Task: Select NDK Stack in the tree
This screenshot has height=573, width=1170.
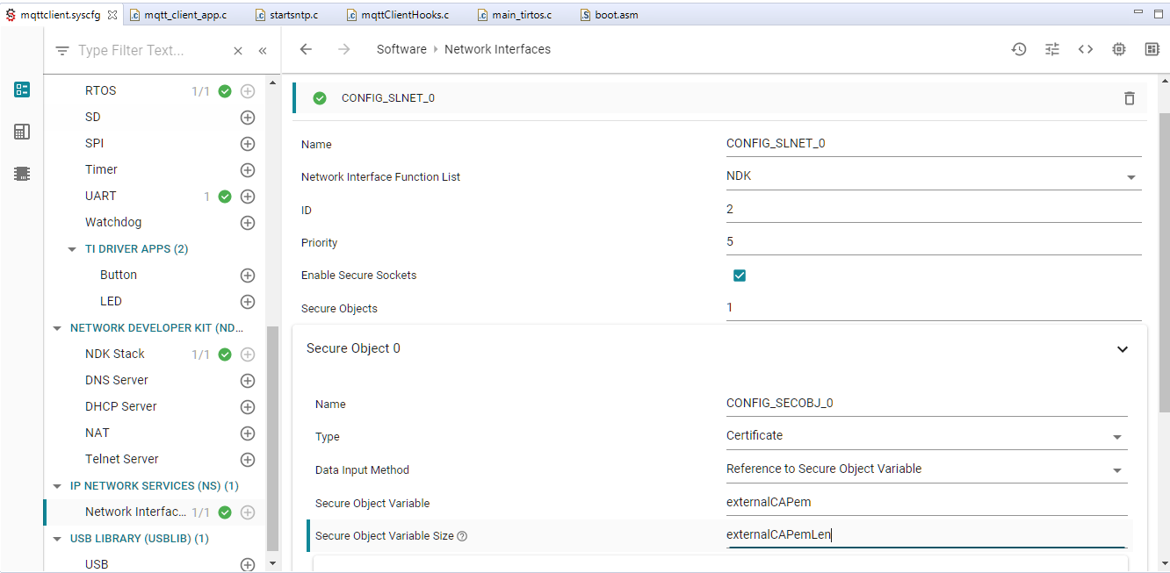Action: [x=115, y=354]
